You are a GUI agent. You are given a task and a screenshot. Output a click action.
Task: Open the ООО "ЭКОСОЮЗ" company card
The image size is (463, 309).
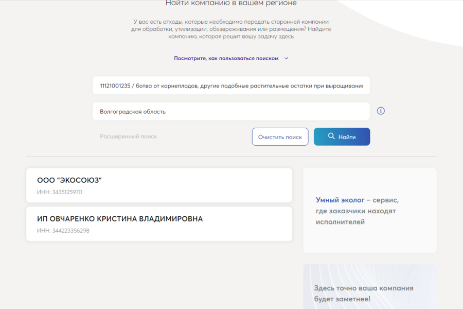pos(159,185)
